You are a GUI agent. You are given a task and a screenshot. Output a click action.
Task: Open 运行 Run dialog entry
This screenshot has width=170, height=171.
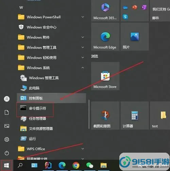coord(51,139)
